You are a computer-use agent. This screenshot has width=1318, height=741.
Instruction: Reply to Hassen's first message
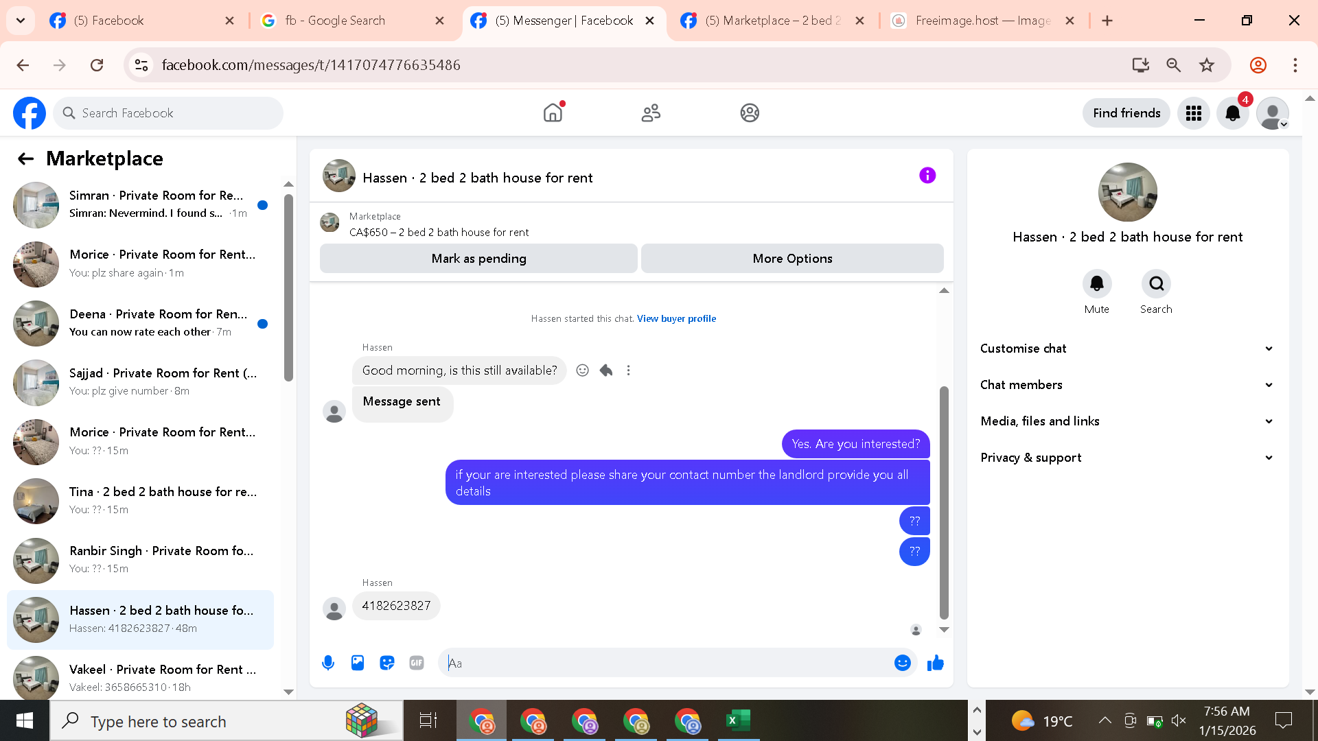click(x=605, y=370)
